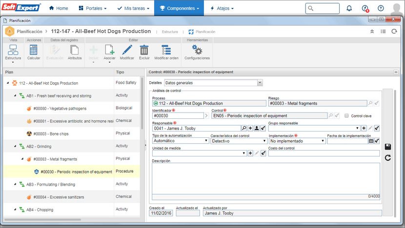The width and height of the screenshot is (405, 228).
Task: Switch to the Estructura header link
Action: click(x=170, y=32)
